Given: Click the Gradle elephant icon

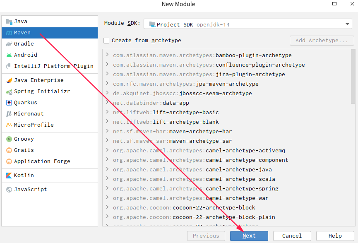Looking at the screenshot, I should point(9,44).
